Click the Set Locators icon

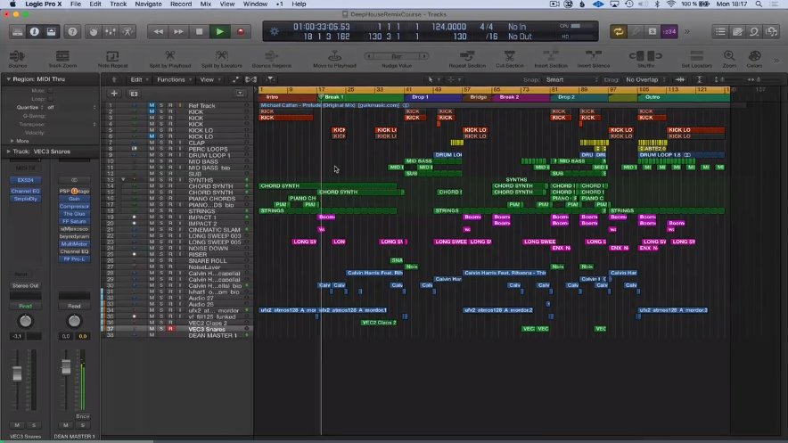696,56
